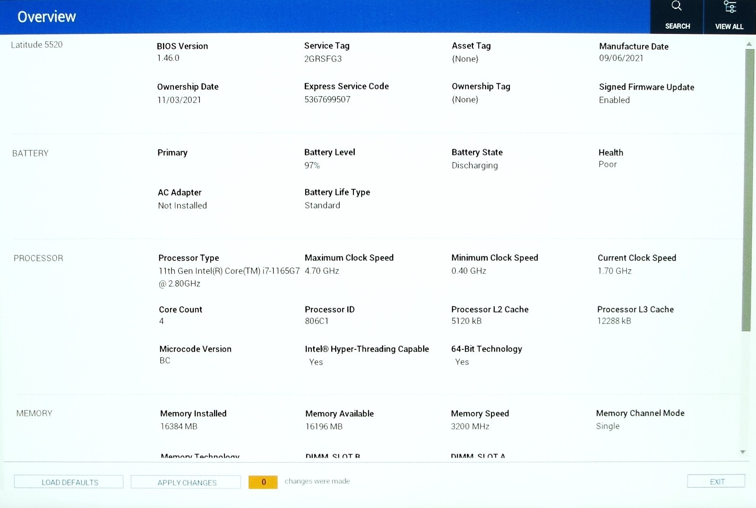Screen dimensions: 756x508
Task: Click the memory installed 16384 MB value
Action: pos(179,427)
